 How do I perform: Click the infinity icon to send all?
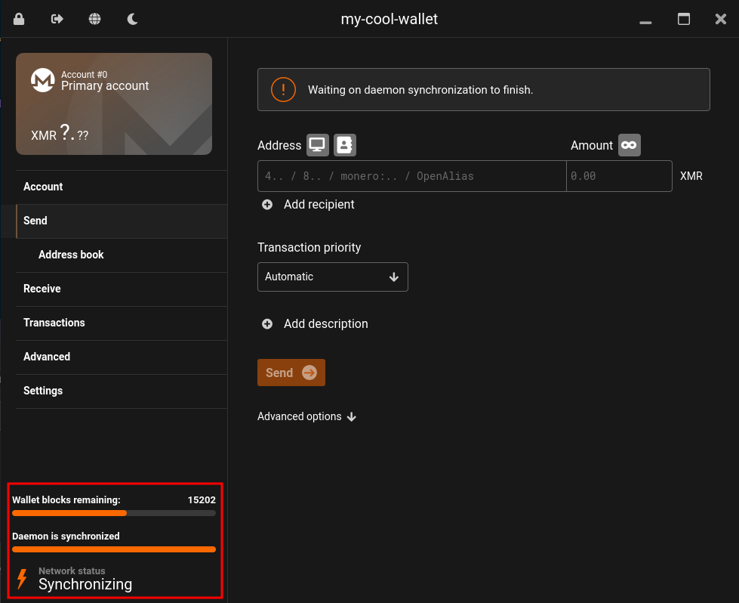point(630,145)
